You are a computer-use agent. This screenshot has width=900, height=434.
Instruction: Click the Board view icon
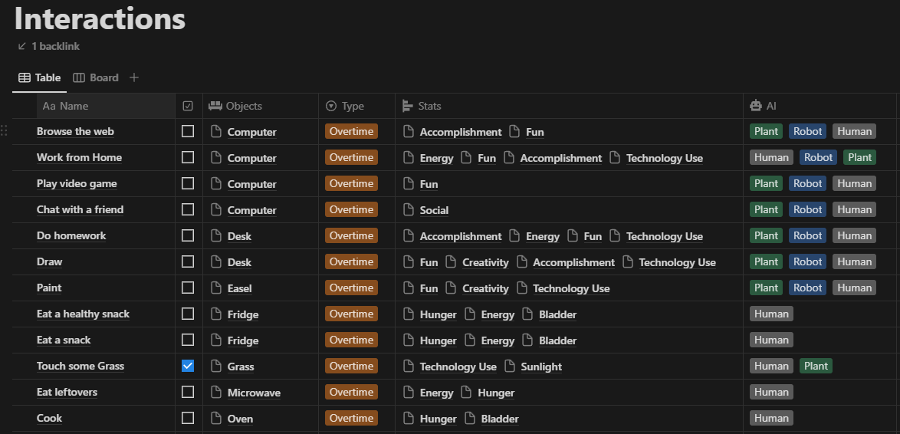point(79,77)
